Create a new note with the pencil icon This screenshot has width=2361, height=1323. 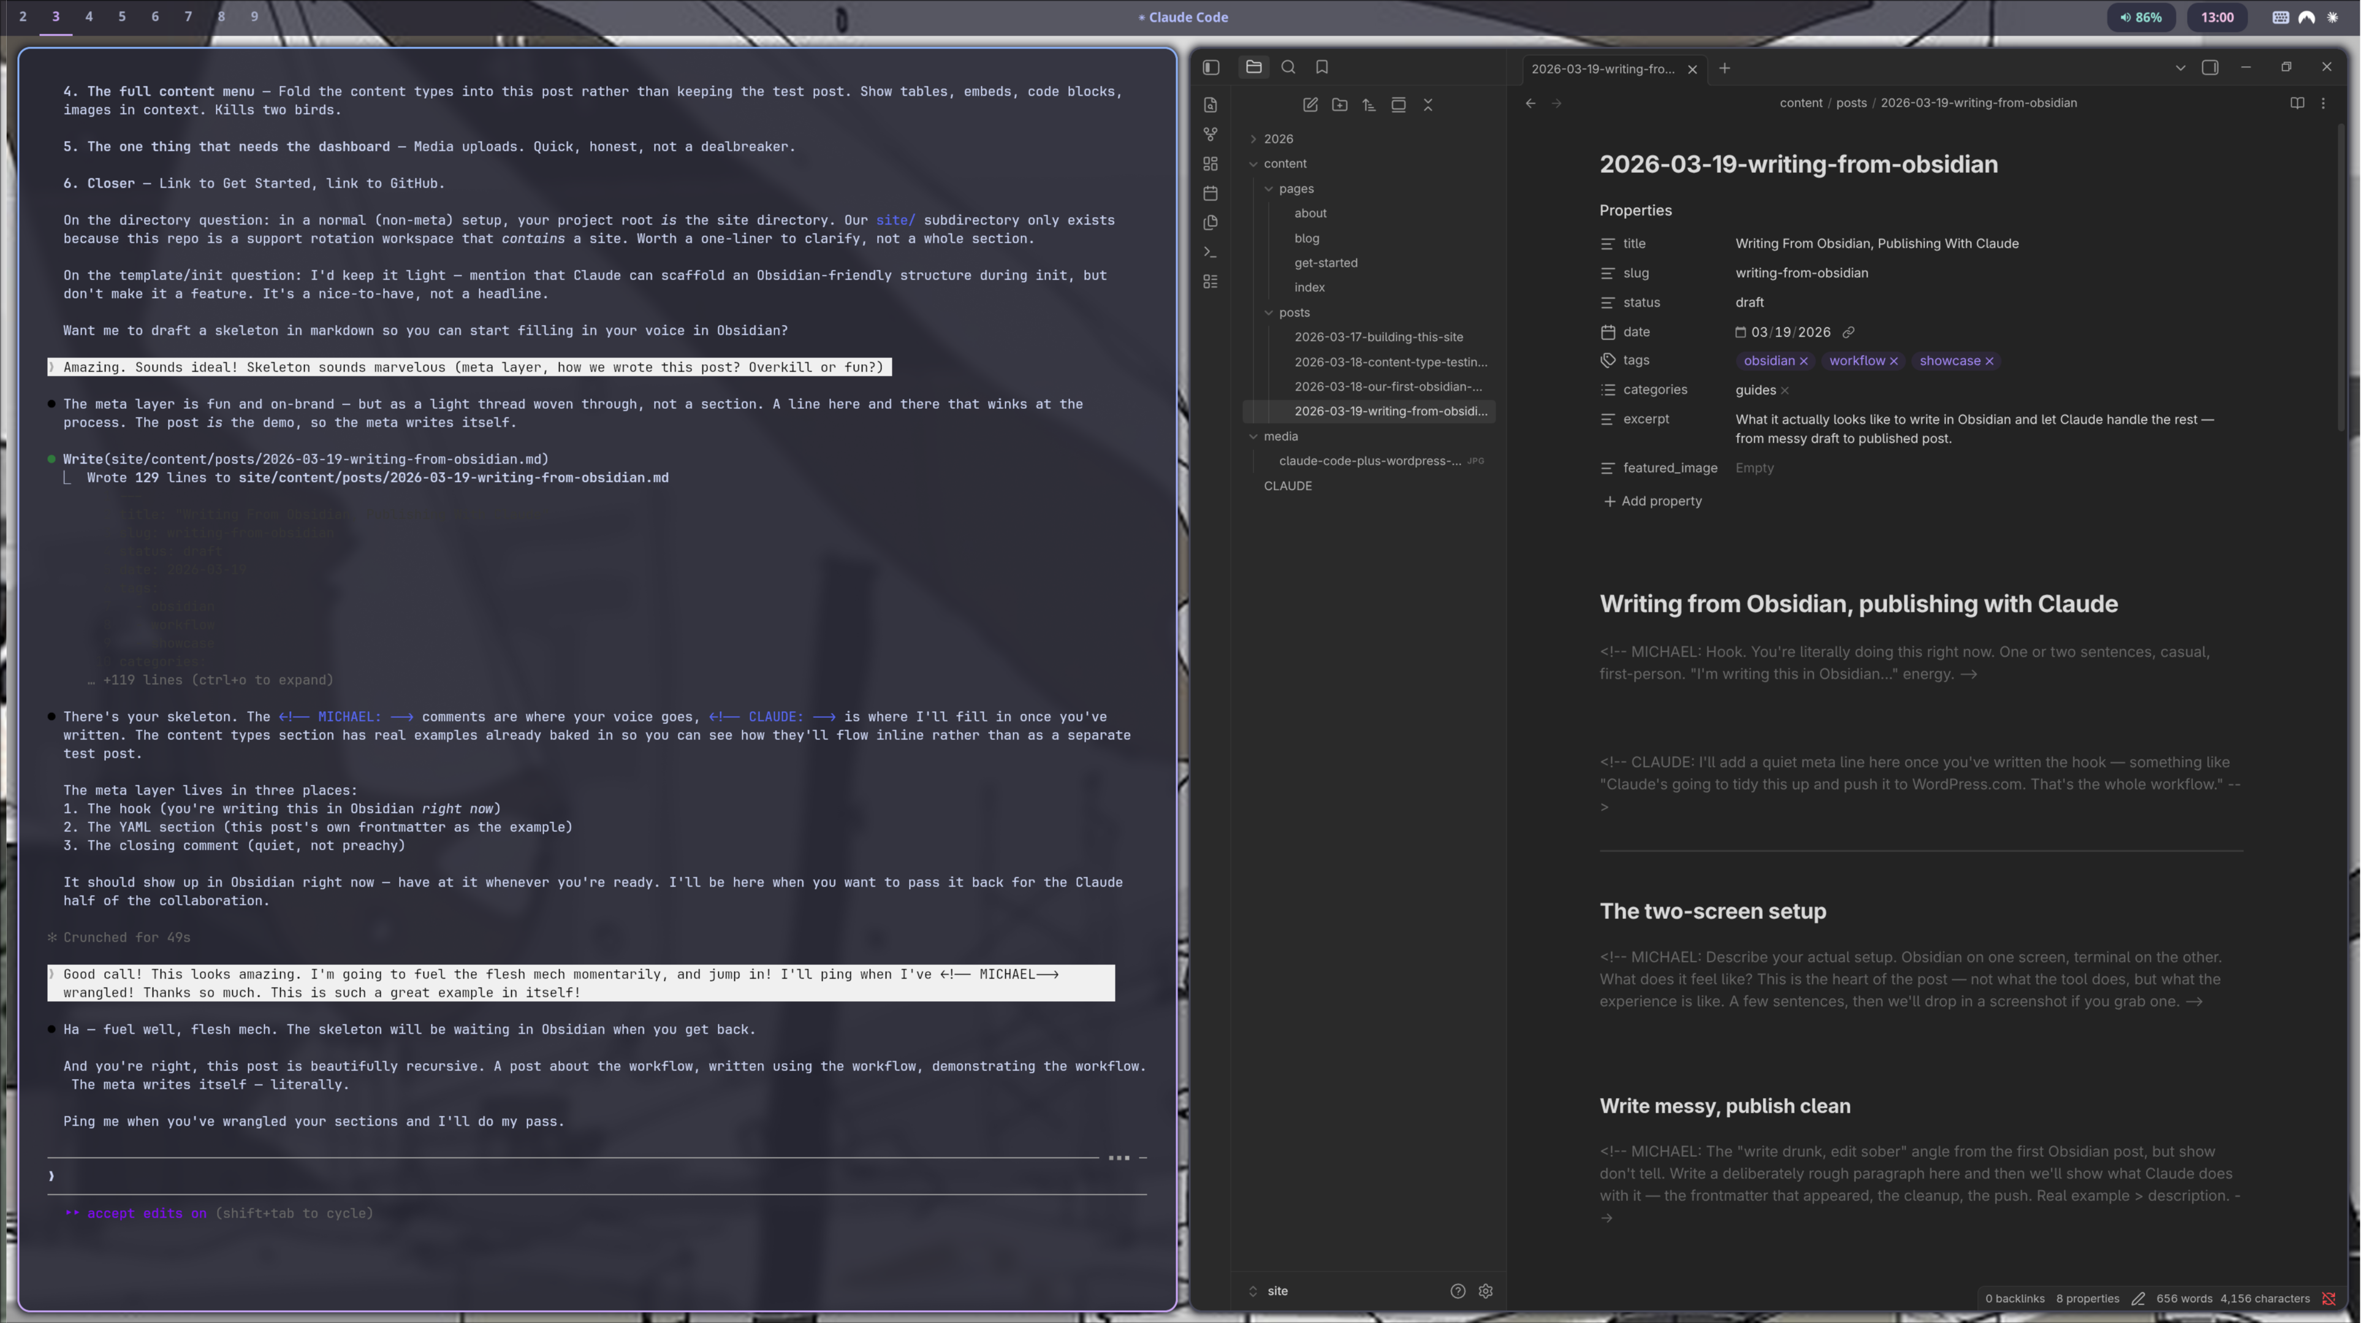point(1310,104)
